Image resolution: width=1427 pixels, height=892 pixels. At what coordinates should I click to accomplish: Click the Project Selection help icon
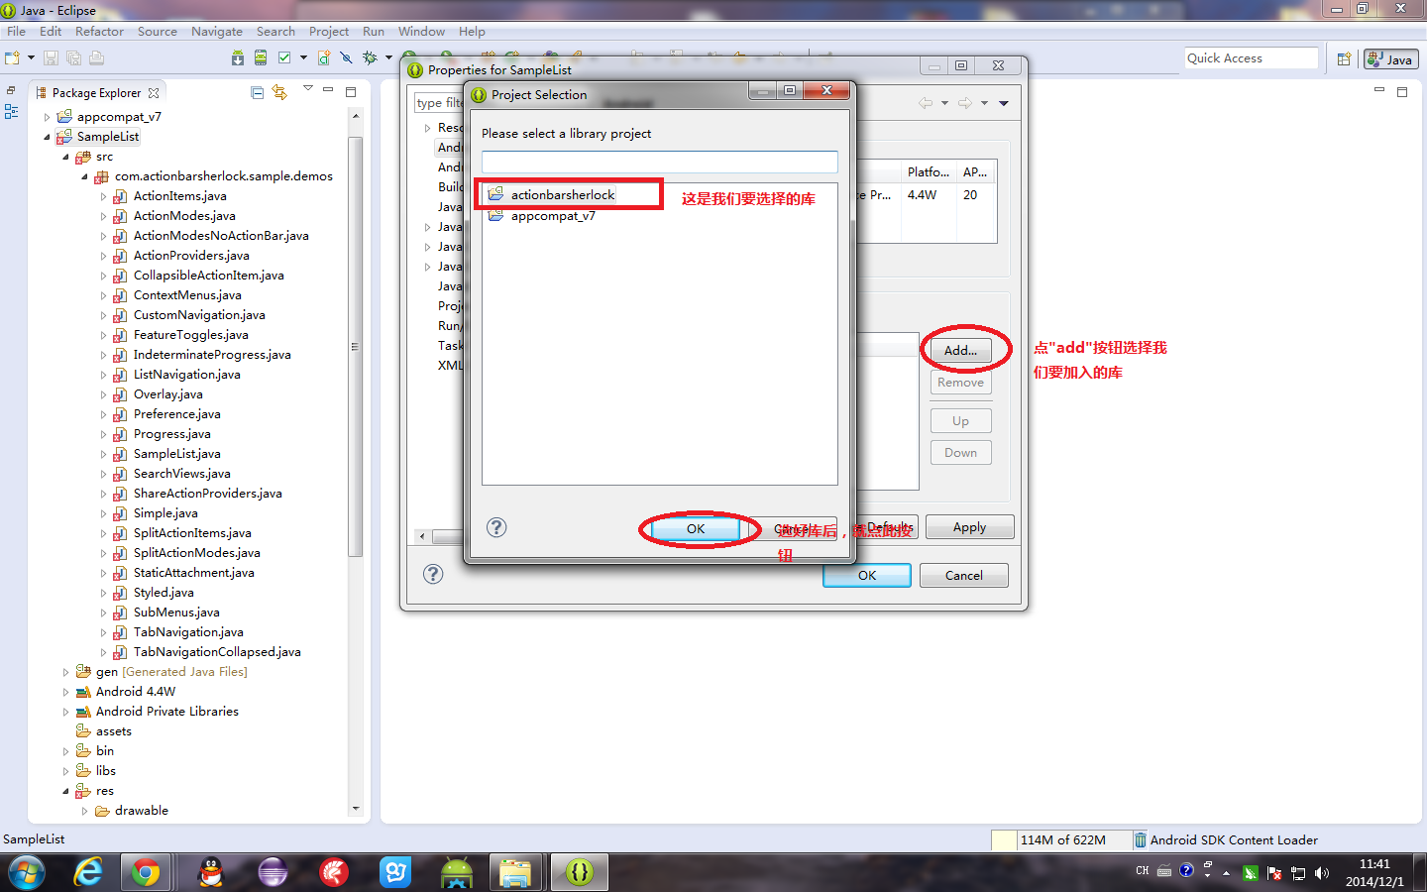tap(496, 527)
